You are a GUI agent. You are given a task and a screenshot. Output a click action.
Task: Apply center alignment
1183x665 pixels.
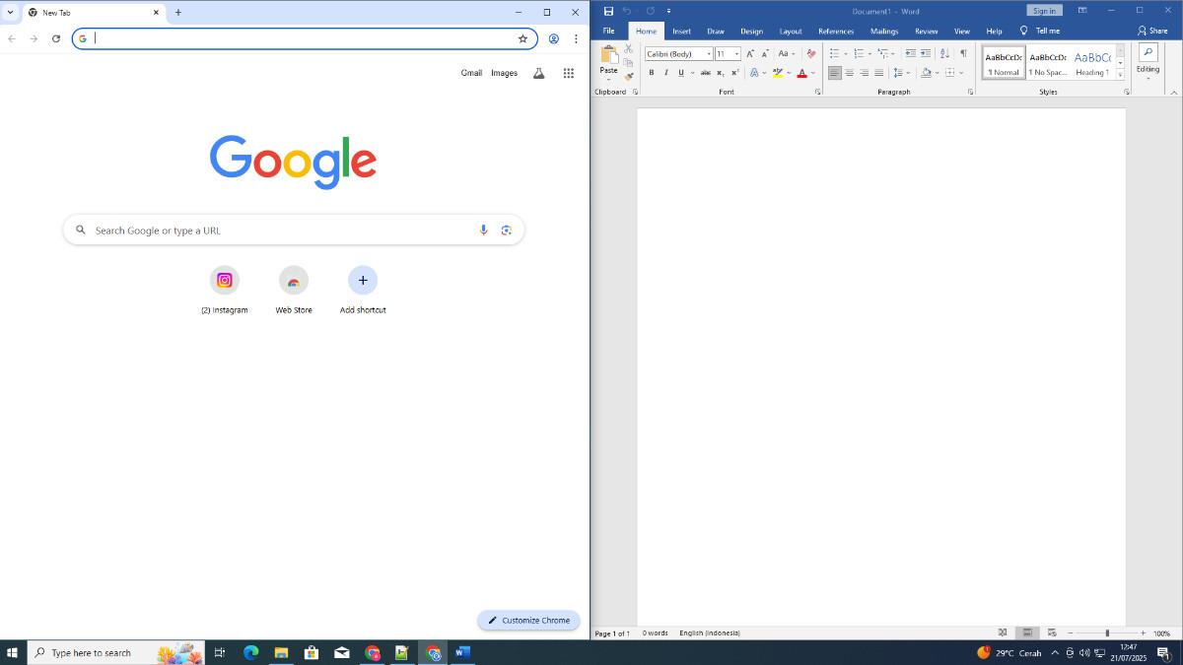tap(850, 72)
